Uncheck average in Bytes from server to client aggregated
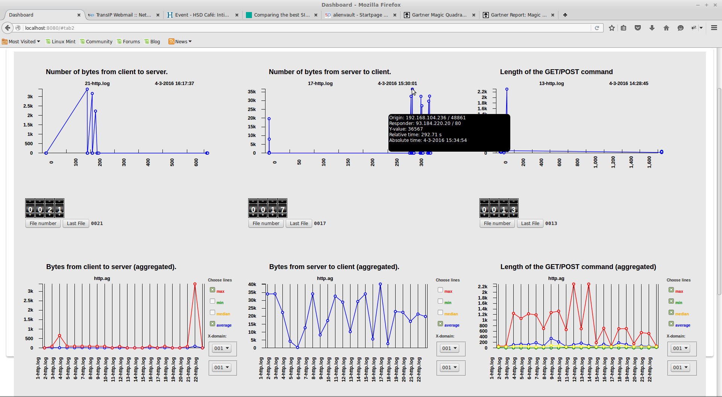 pyautogui.click(x=440, y=324)
